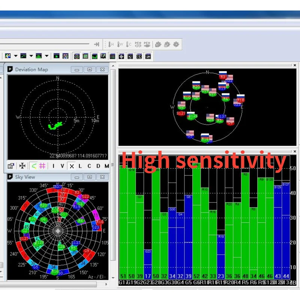Toggle the last crossed-lines docking icon
300x300 pixels.
click(148, 56)
